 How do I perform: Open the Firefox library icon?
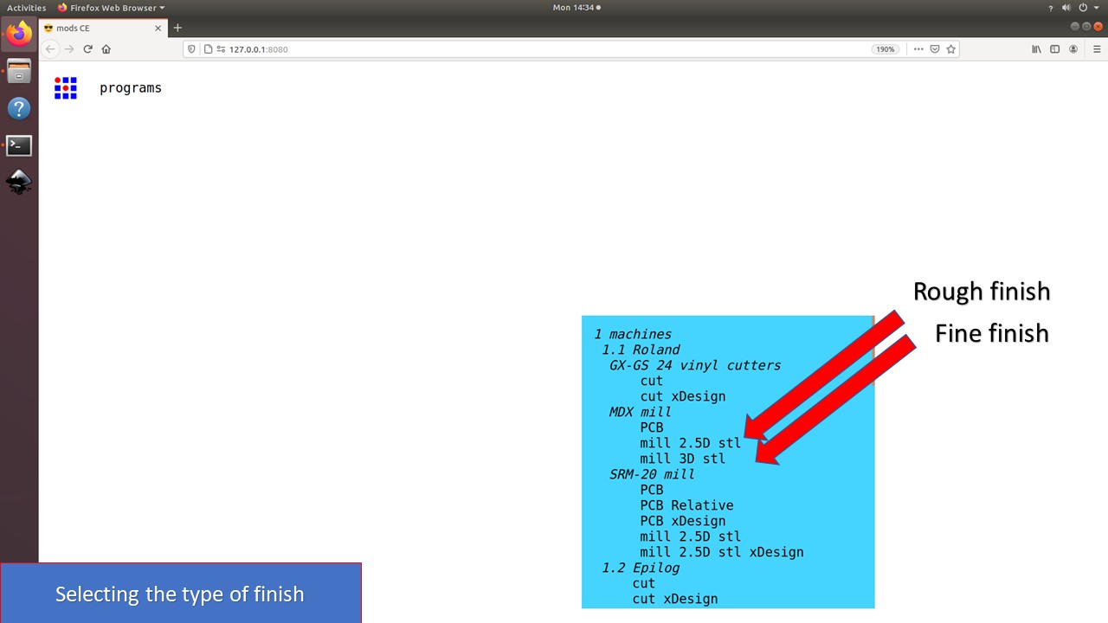pos(1036,49)
